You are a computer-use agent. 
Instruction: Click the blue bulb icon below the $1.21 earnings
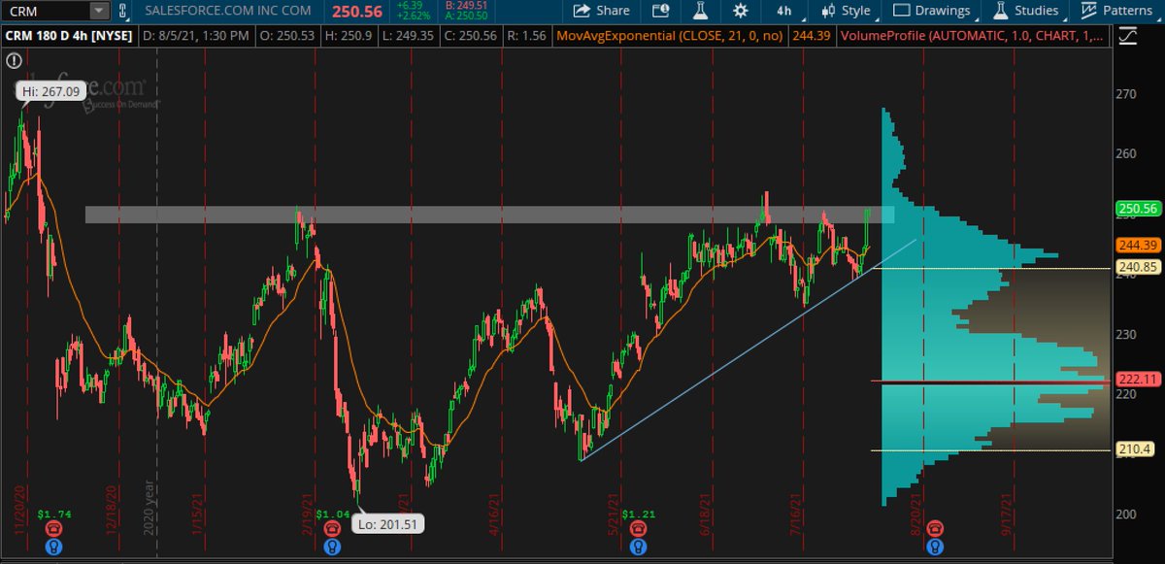(x=637, y=547)
